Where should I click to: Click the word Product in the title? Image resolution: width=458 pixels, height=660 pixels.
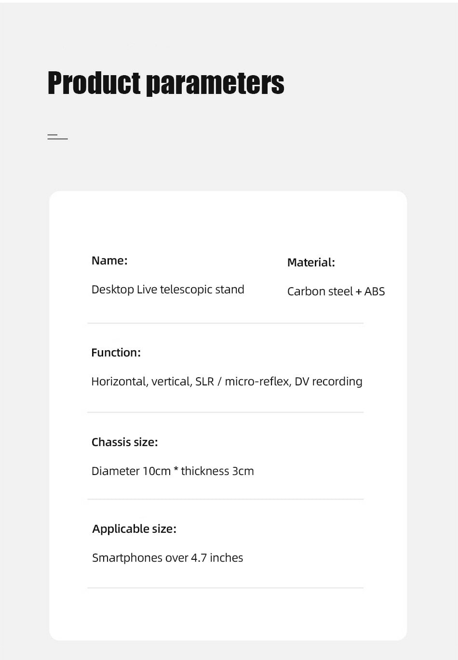point(94,82)
